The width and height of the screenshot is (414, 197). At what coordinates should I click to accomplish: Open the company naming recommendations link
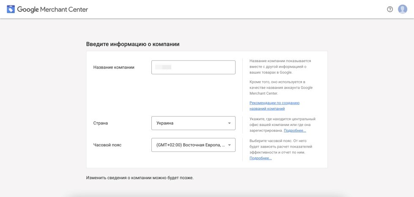click(274, 106)
